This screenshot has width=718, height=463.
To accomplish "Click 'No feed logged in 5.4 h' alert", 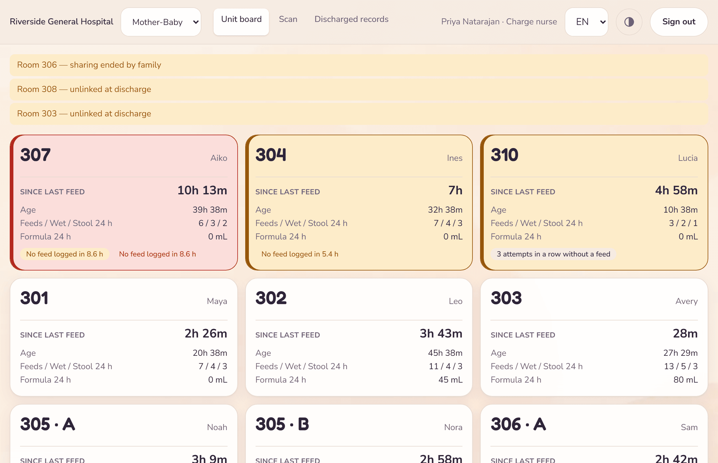I will [300, 254].
